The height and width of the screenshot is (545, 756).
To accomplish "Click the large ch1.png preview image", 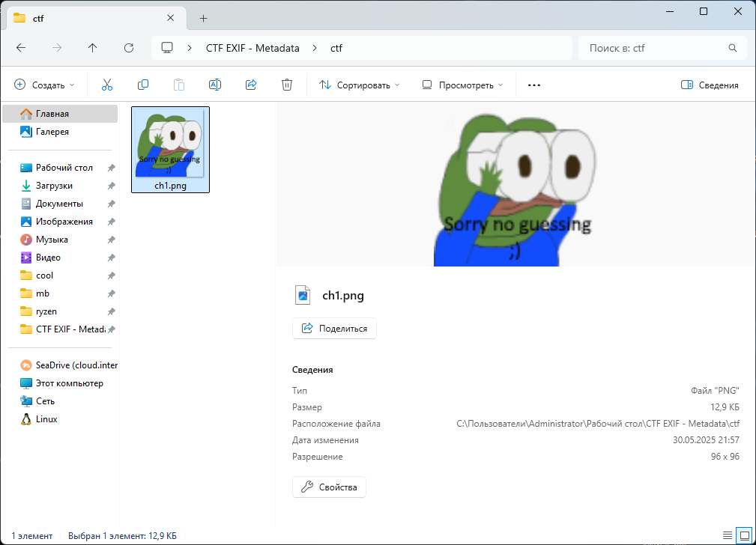I will tap(515, 190).
